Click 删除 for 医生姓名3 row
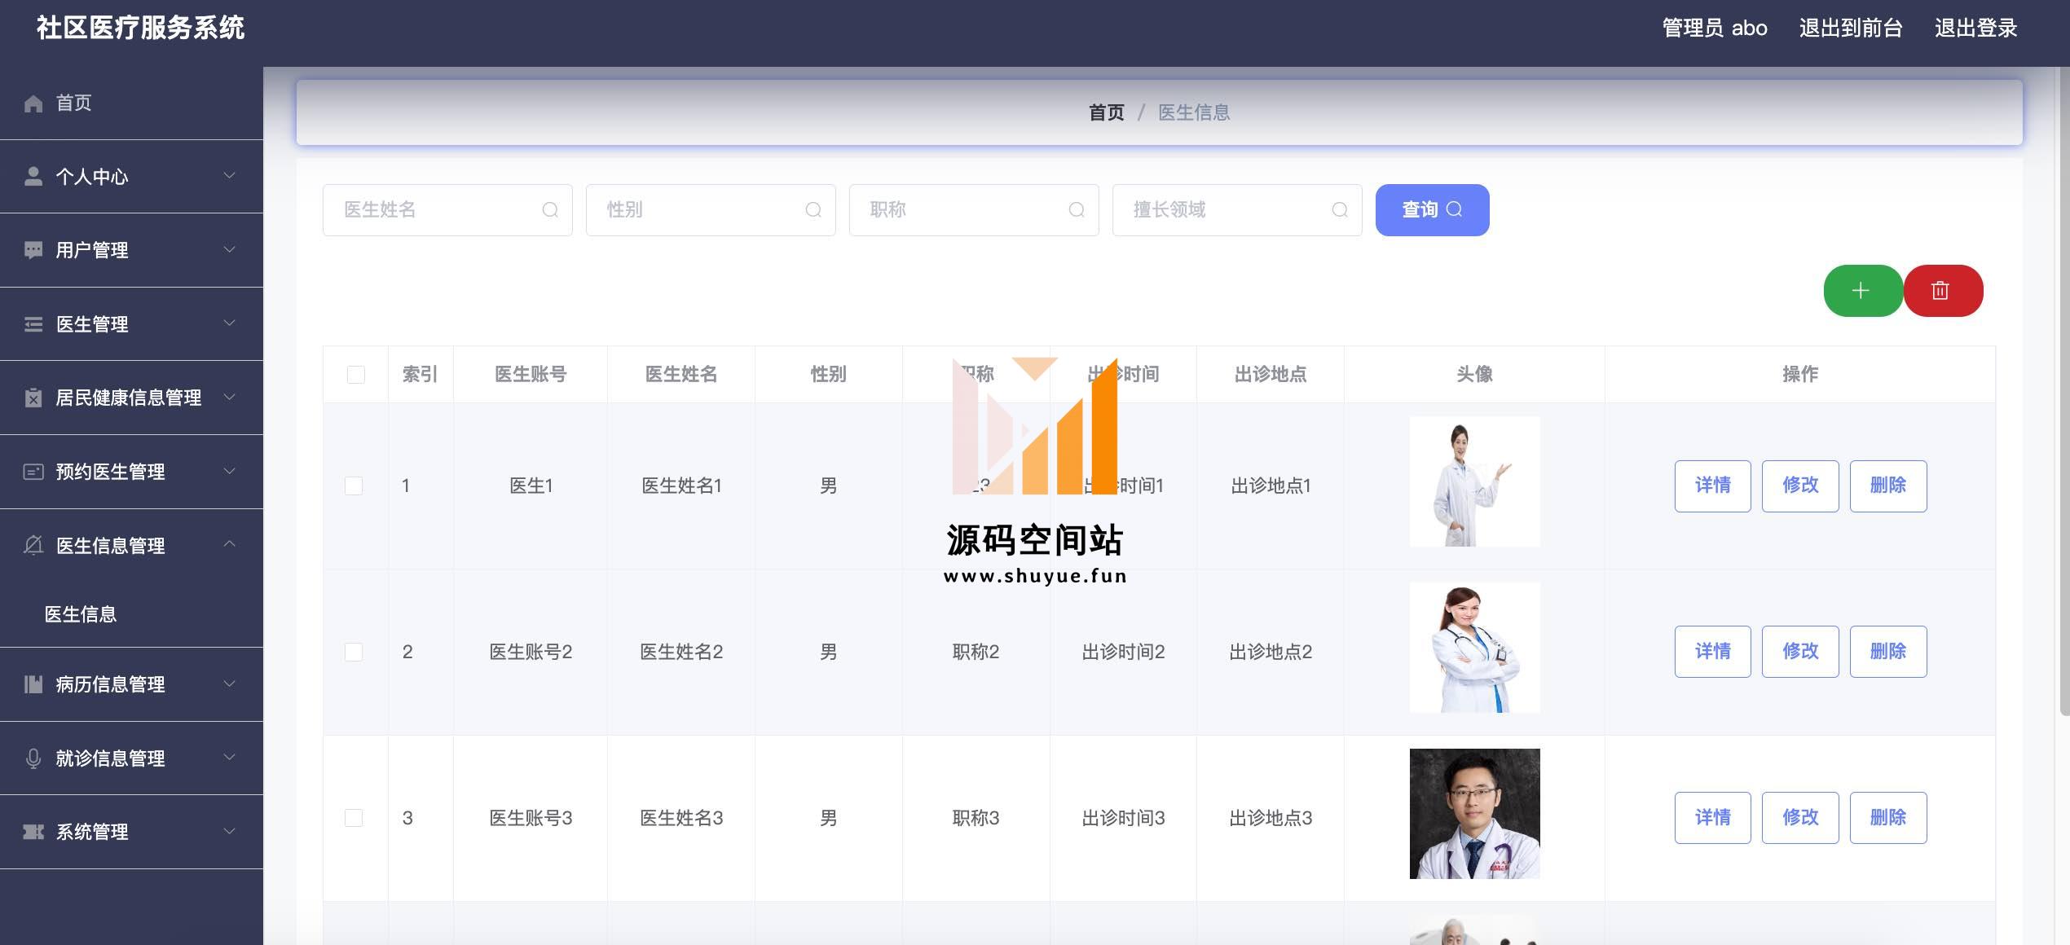The width and height of the screenshot is (2070, 945). tap(1888, 818)
